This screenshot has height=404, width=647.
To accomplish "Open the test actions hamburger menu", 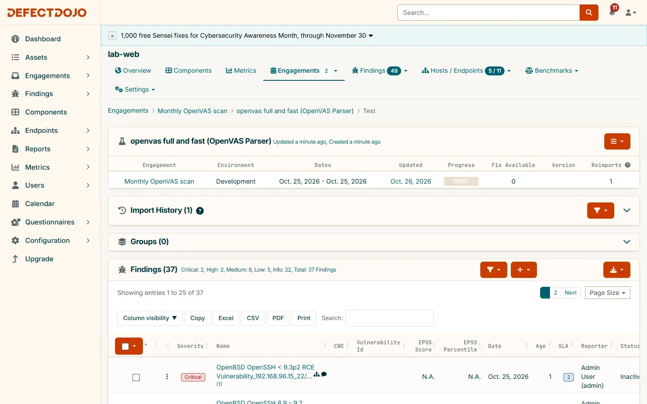I will click(x=617, y=141).
